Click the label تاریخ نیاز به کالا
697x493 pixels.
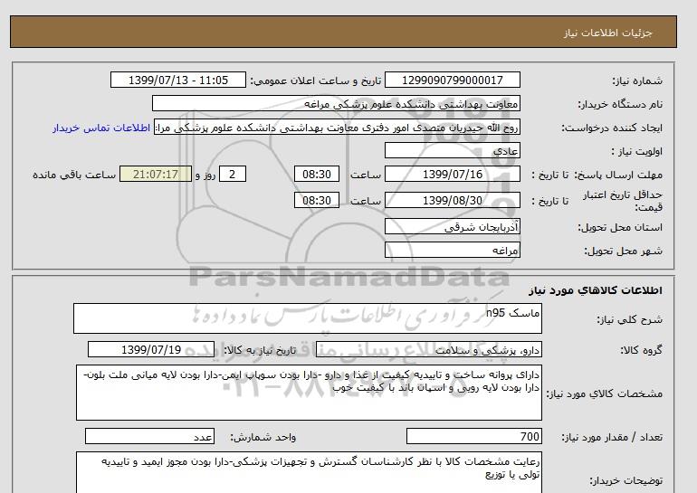click(260, 350)
